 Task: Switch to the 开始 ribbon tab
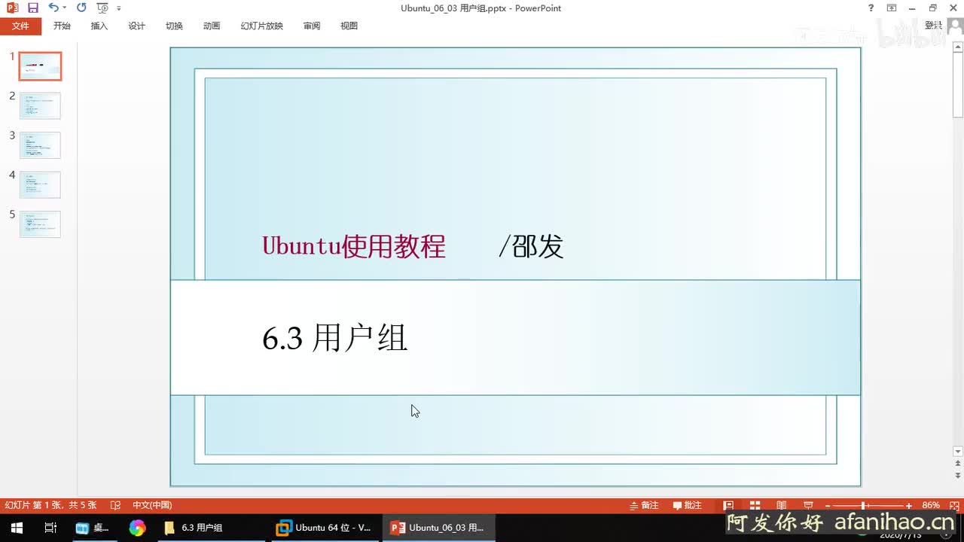[62, 26]
